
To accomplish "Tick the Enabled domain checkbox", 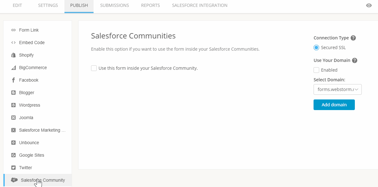I will coord(316,70).
